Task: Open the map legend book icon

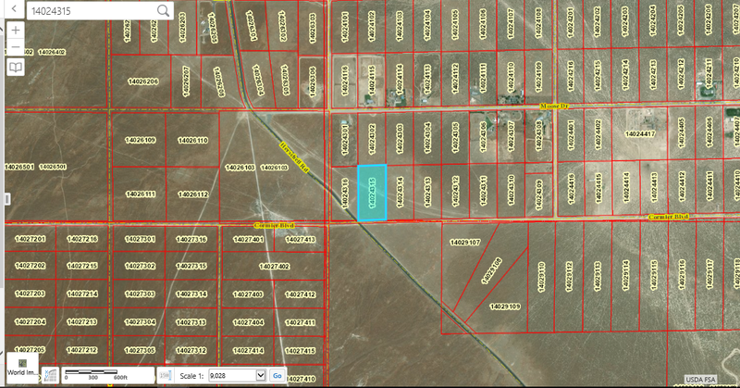Action: point(16,69)
